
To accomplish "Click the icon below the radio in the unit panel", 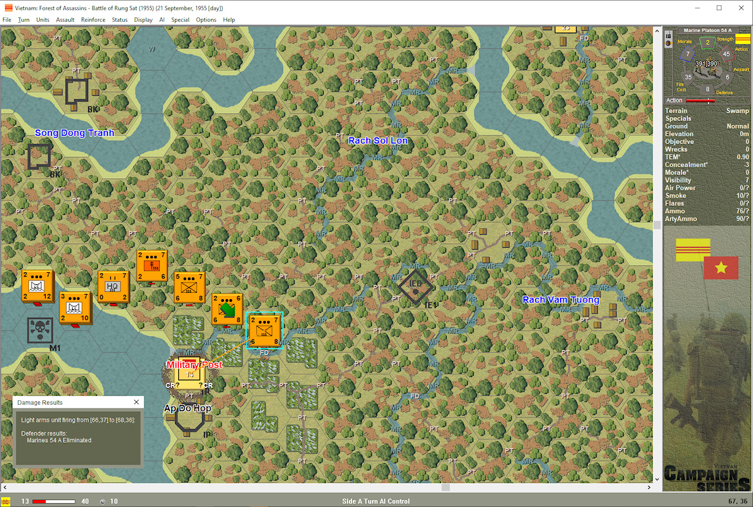I will 668,43.
